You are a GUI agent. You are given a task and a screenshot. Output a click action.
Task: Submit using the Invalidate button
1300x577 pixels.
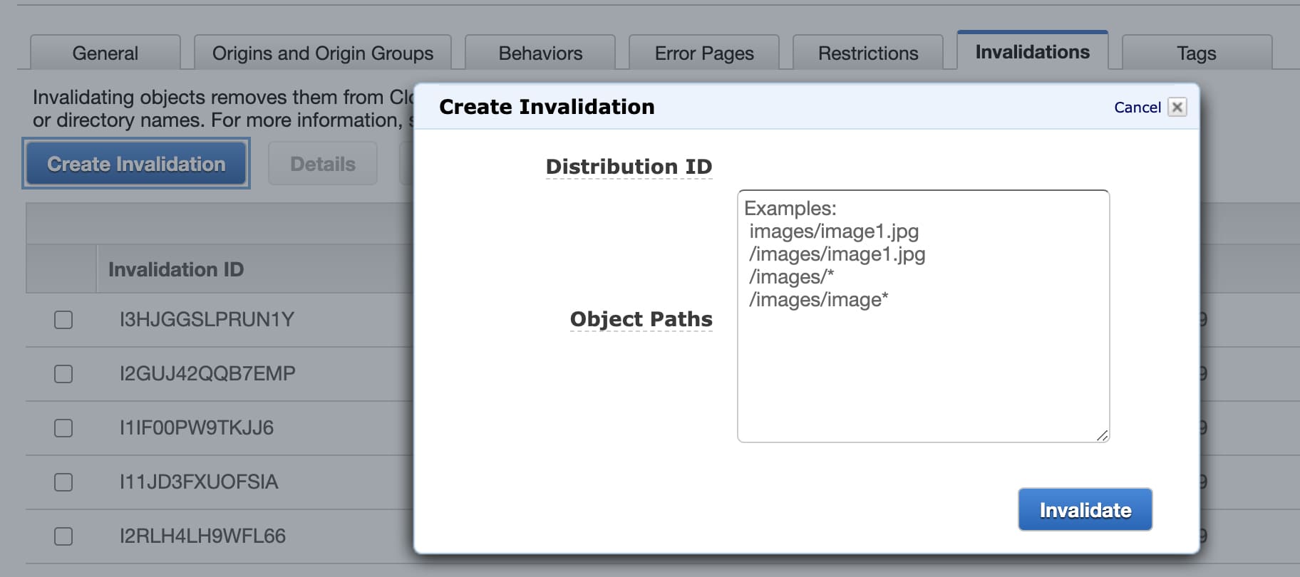coord(1085,510)
